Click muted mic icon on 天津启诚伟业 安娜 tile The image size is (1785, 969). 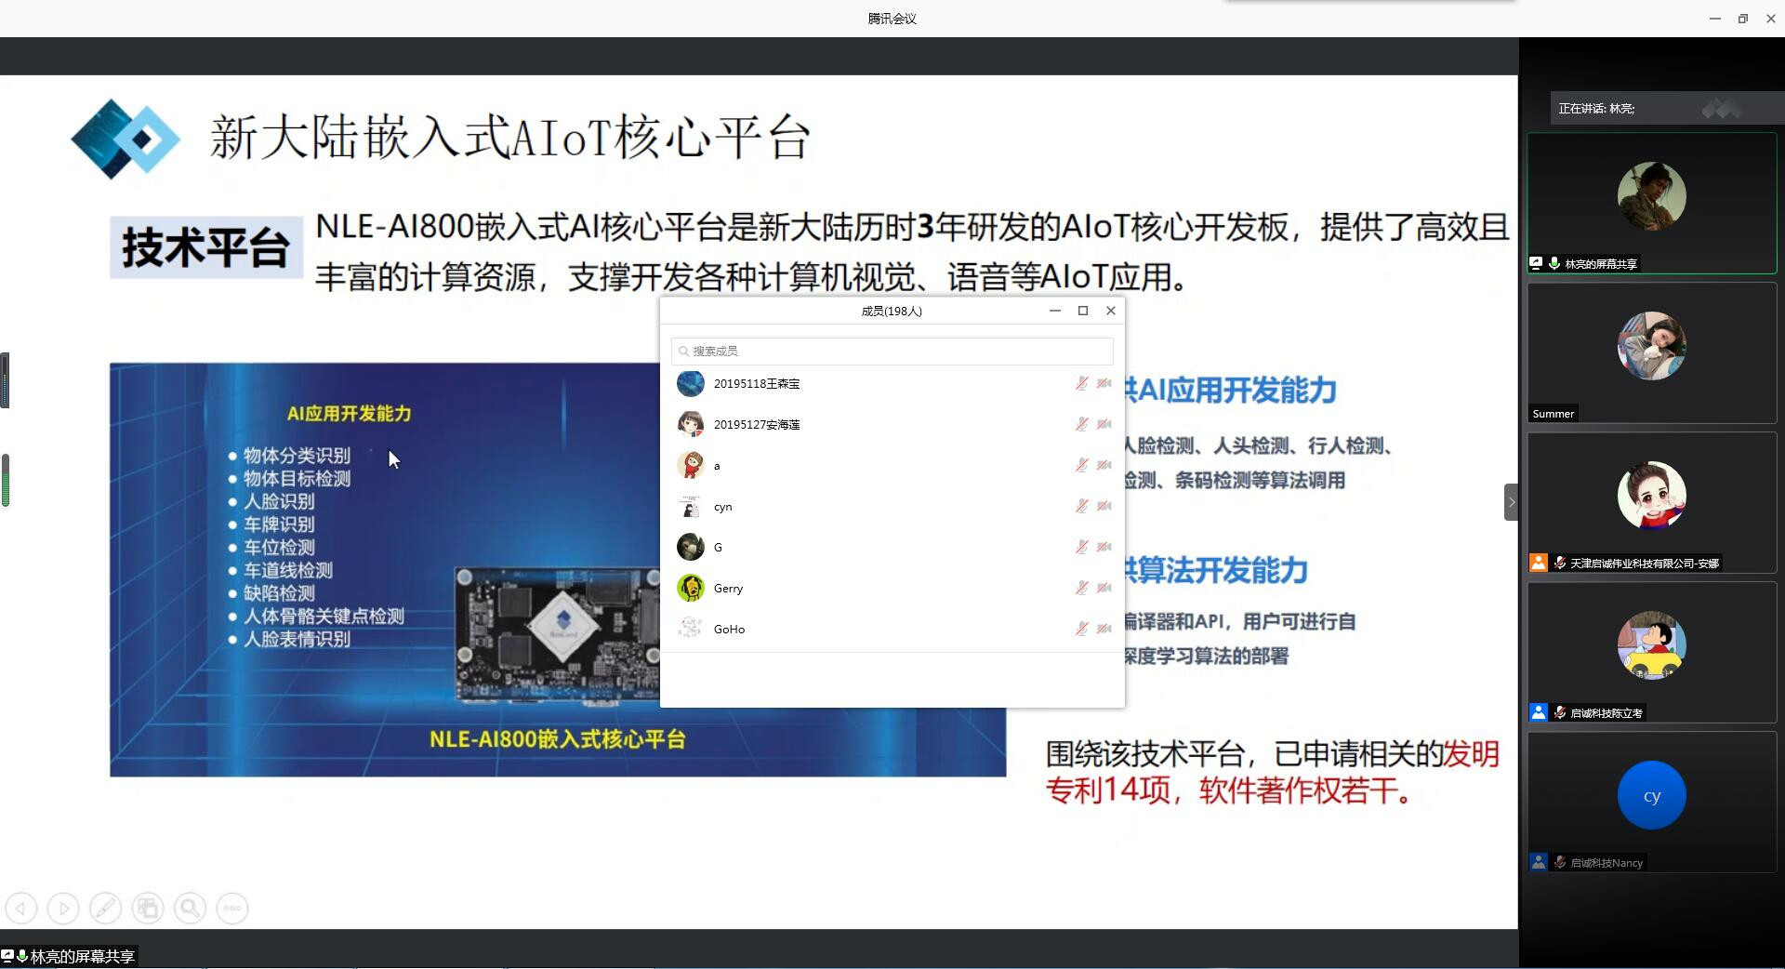[x=1559, y=563]
